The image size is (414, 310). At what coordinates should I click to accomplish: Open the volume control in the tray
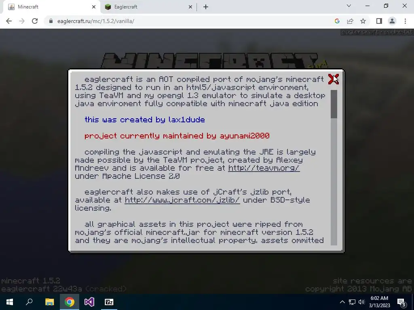tap(361, 302)
